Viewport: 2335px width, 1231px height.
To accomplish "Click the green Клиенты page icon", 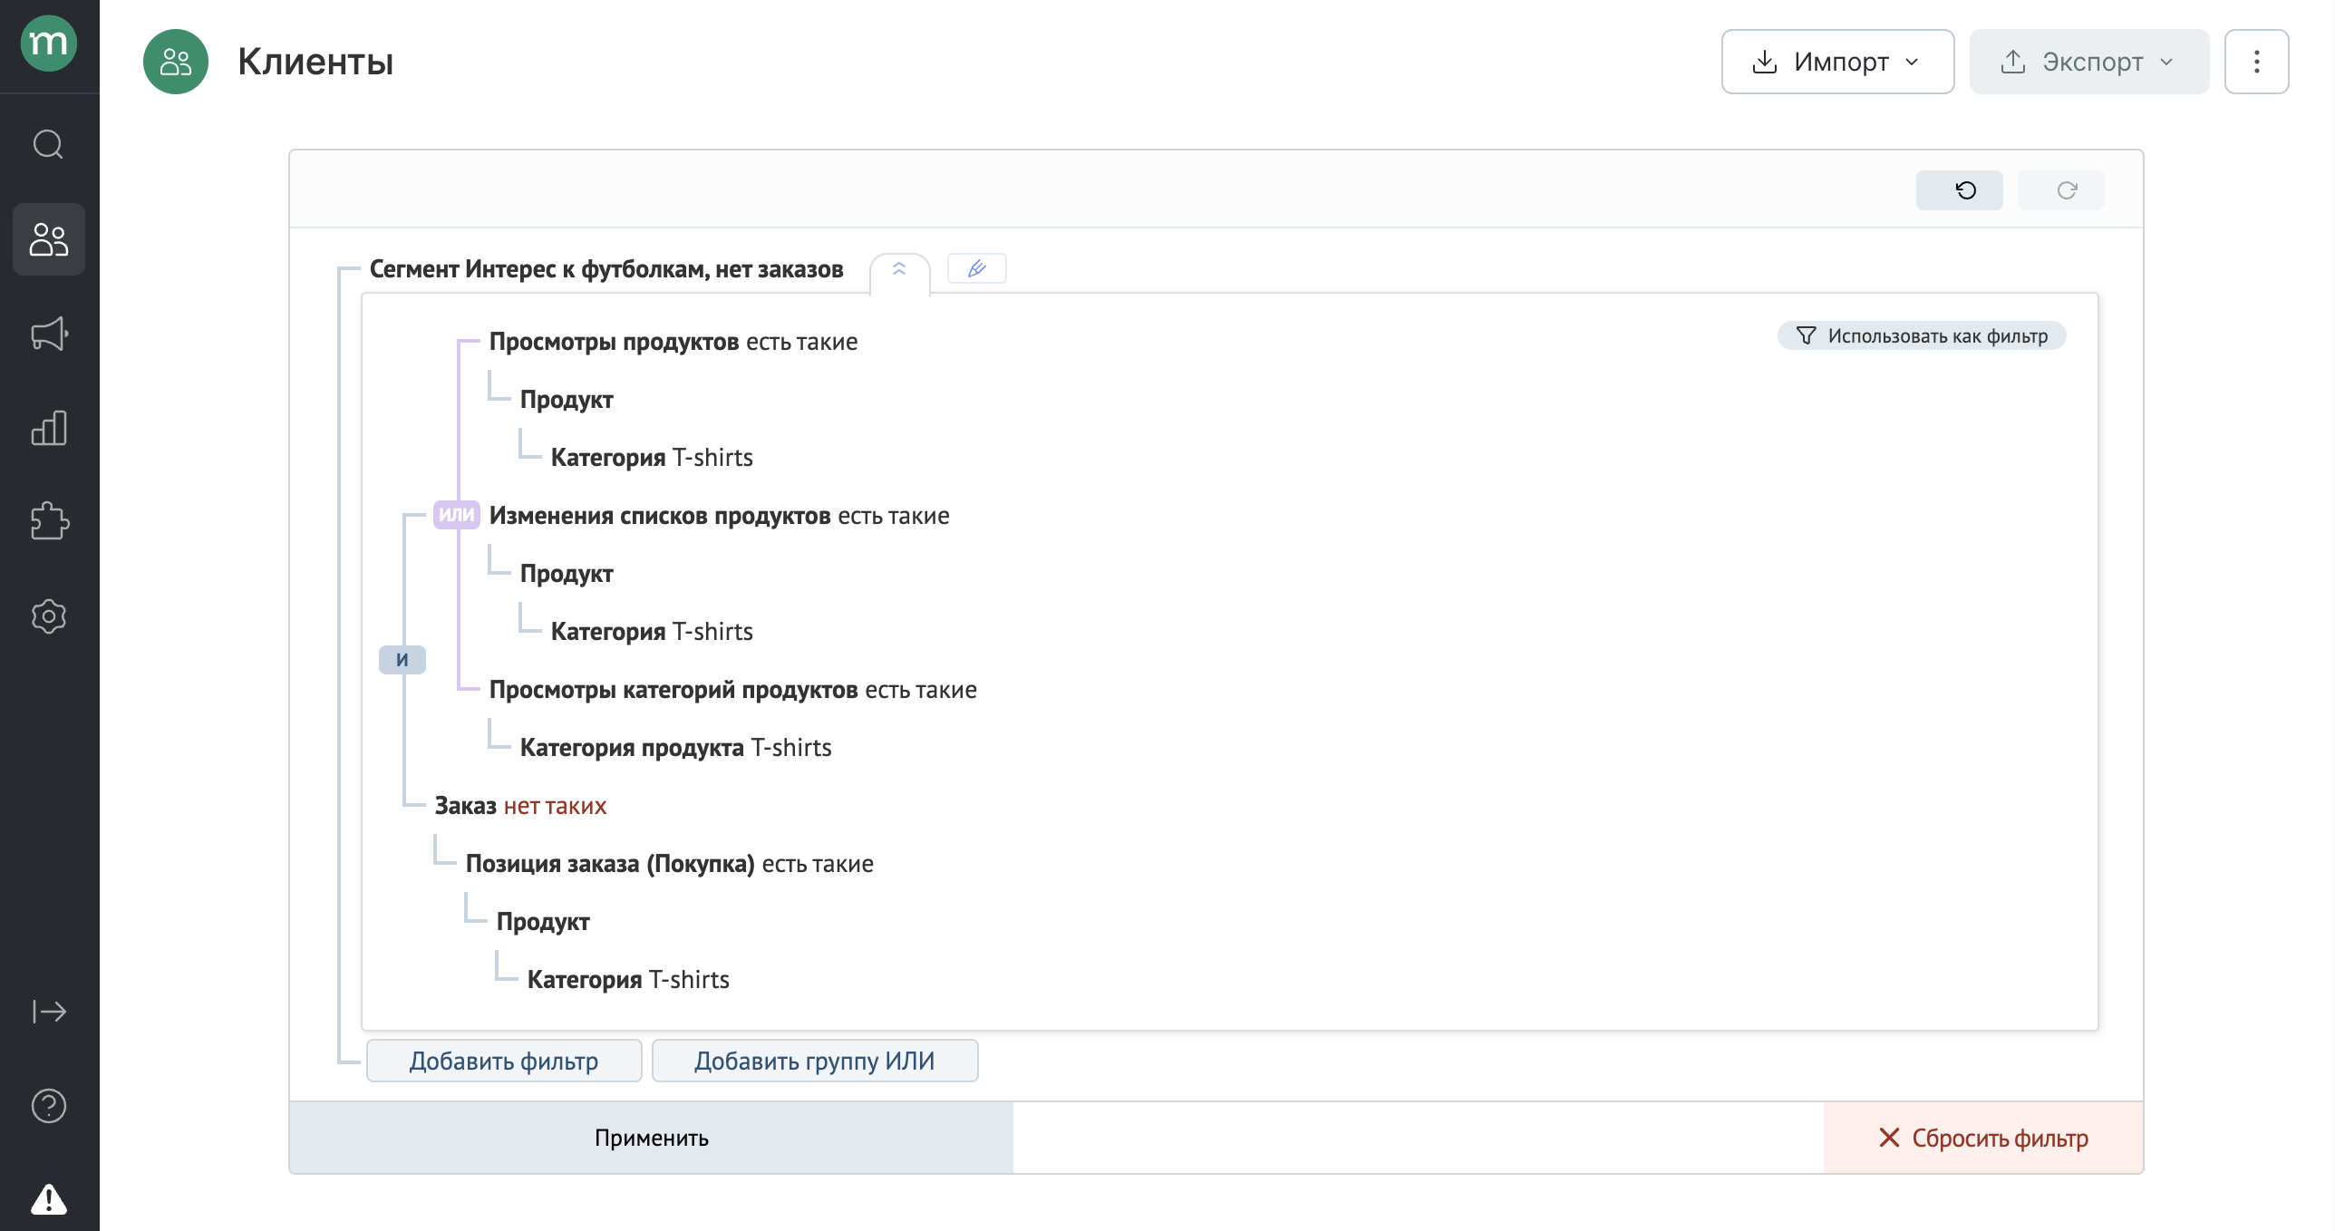I will [x=176, y=62].
